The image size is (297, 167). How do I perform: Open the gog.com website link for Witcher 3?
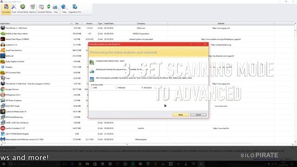coord(221,28)
